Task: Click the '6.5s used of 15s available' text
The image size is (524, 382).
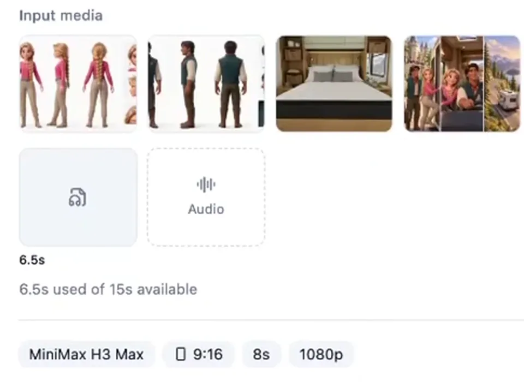Action: tap(108, 289)
